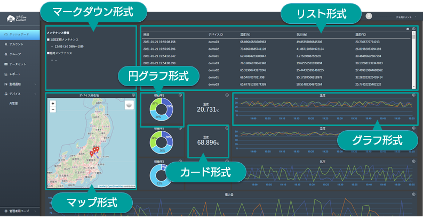Image resolution: width=423 pixels, height=219 pixels.
Task: Click the pressure value 41.887190584972124
Action: (310, 49)
